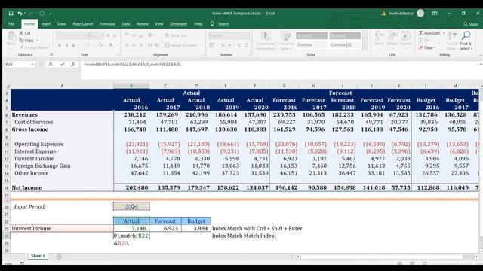483x271 pixels.
Task: Click the Paste clipboard icon
Action: pyautogui.click(x=11, y=37)
